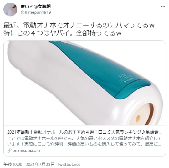
Task: Click the 2021年7月28日 date
Action: [x=40, y=165]
